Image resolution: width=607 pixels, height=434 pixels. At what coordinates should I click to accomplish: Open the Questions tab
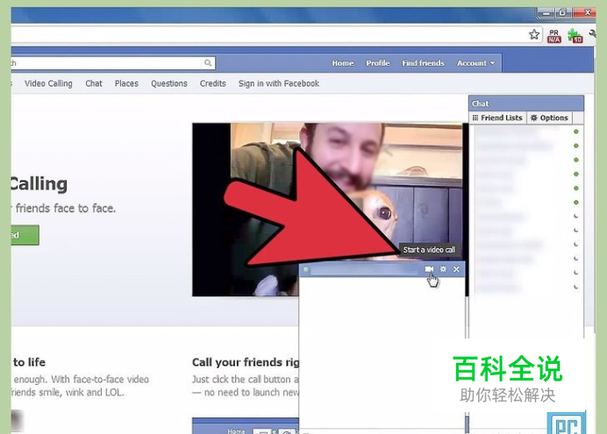pyautogui.click(x=169, y=83)
